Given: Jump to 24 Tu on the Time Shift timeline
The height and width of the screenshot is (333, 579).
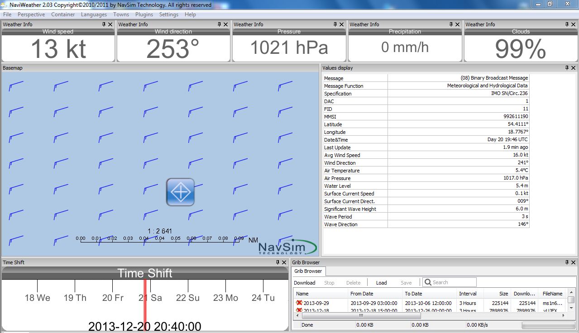Looking at the screenshot, I should (x=263, y=298).
